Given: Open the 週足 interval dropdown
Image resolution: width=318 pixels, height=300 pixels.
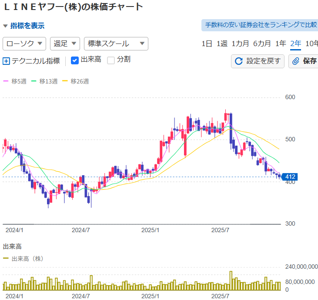Looking at the screenshot, I should pyautogui.click(x=65, y=43).
